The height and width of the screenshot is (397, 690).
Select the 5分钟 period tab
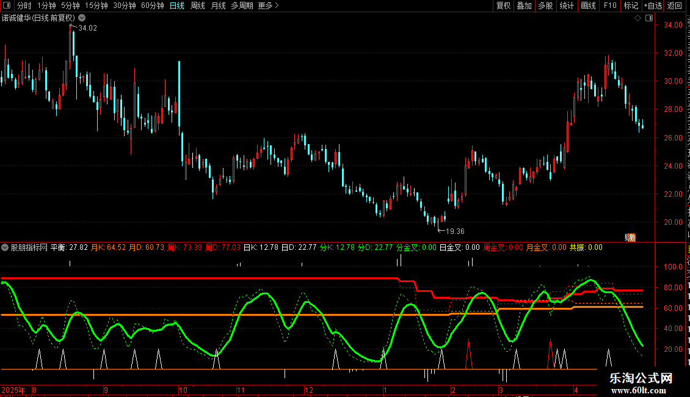coord(70,5)
